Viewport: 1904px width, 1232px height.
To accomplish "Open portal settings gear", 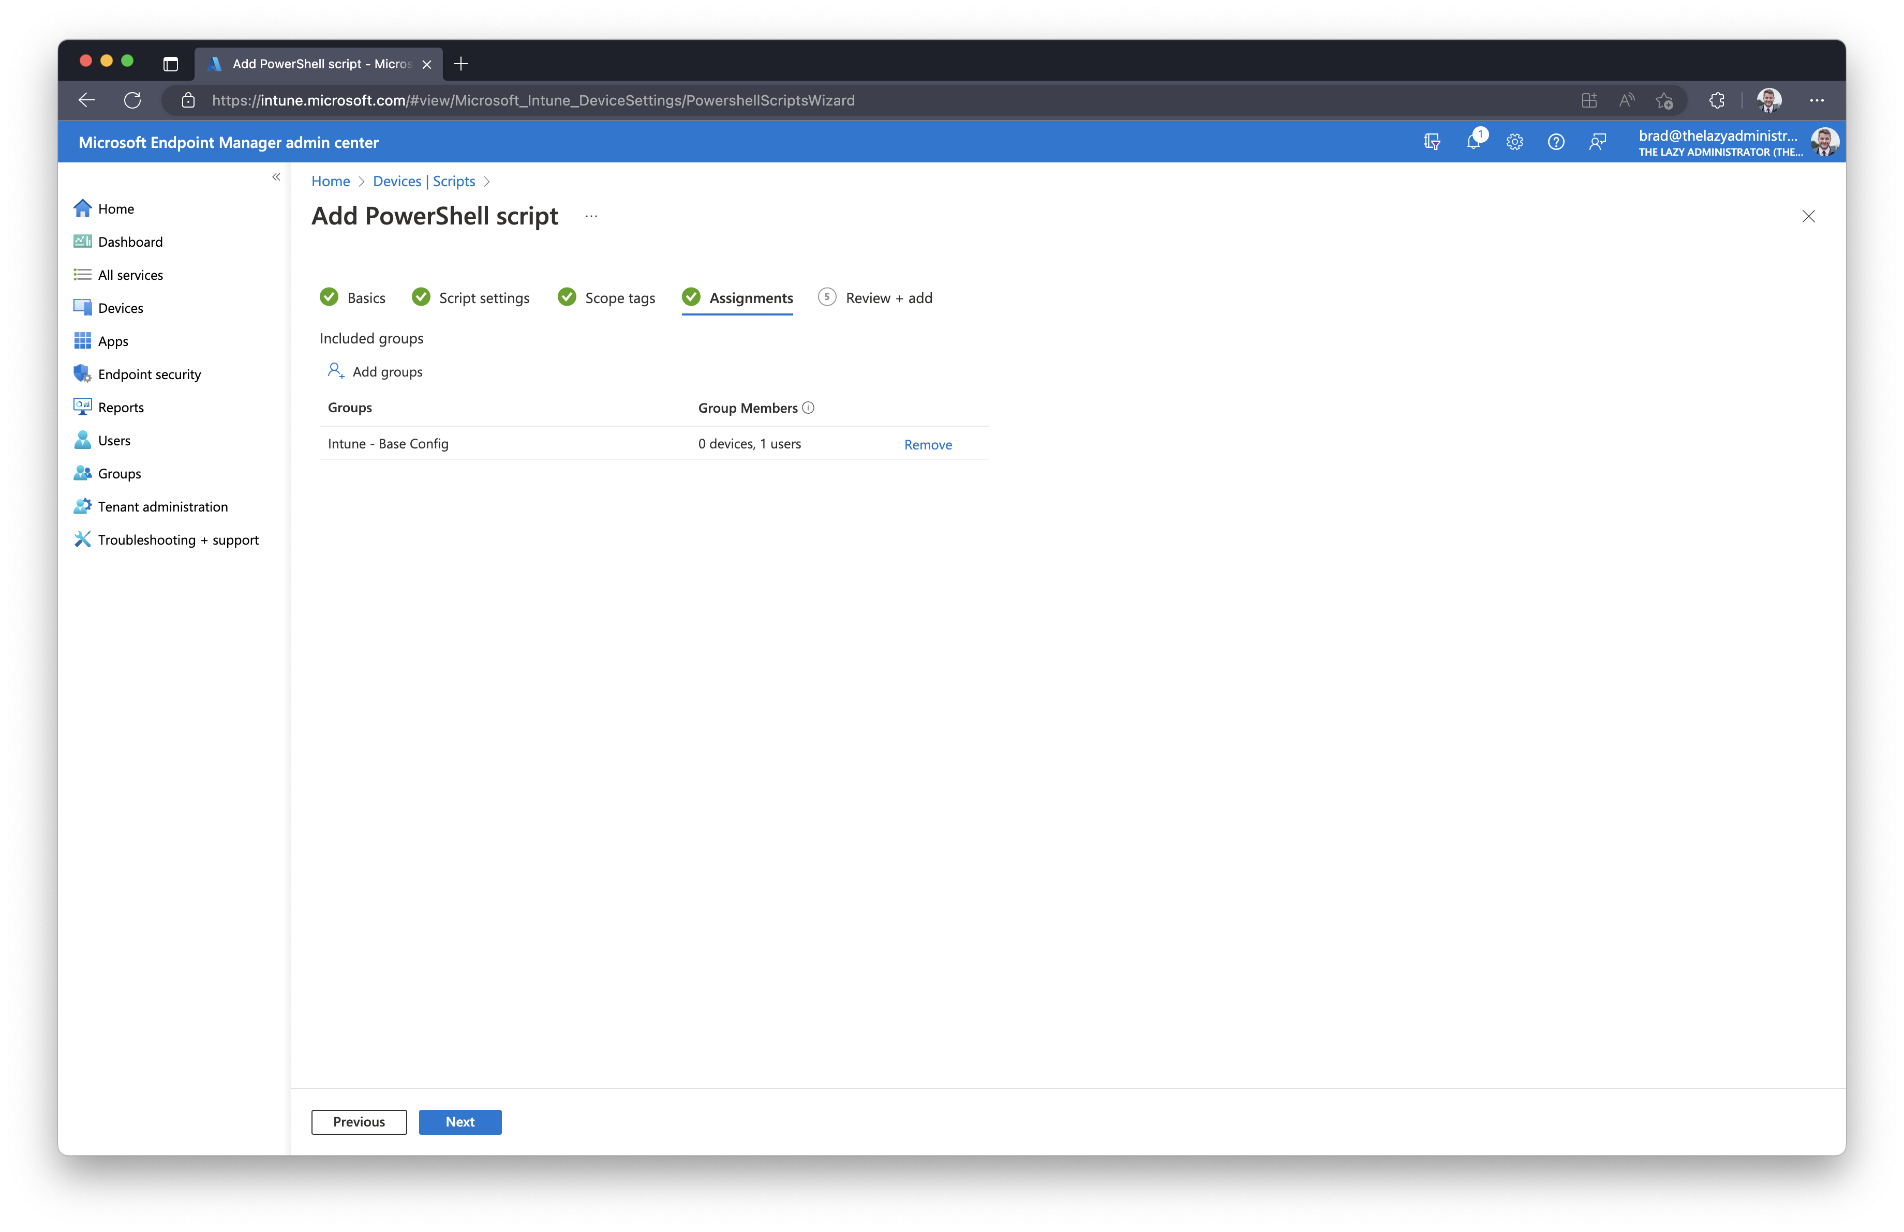I will [1514, 142].
